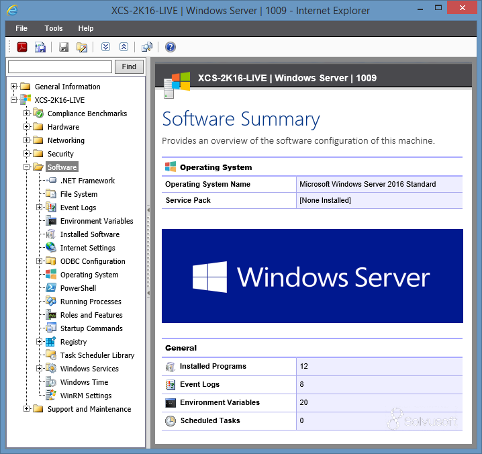Select WinRM Settings in the tree

[86, 396]
